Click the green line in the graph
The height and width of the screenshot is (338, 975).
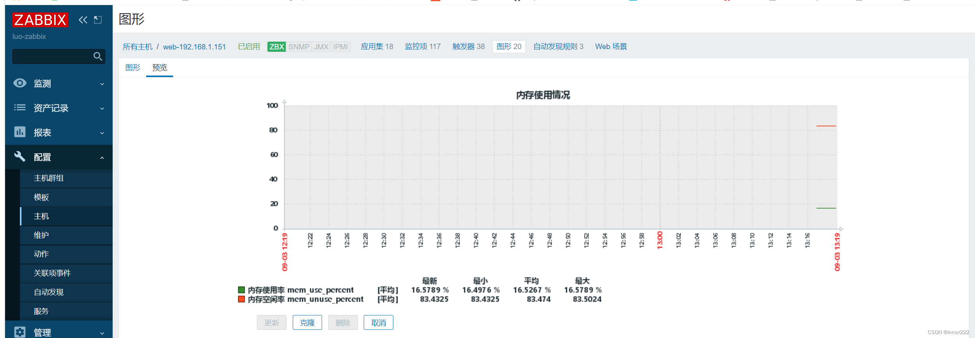pos(826,208)
